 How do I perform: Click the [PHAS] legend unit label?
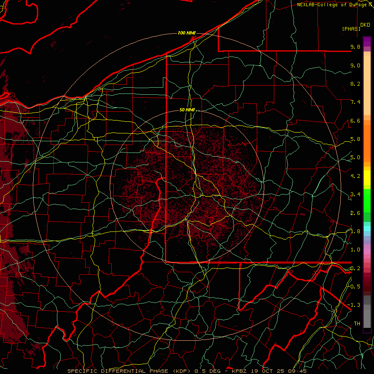click(x=351, y=29)
